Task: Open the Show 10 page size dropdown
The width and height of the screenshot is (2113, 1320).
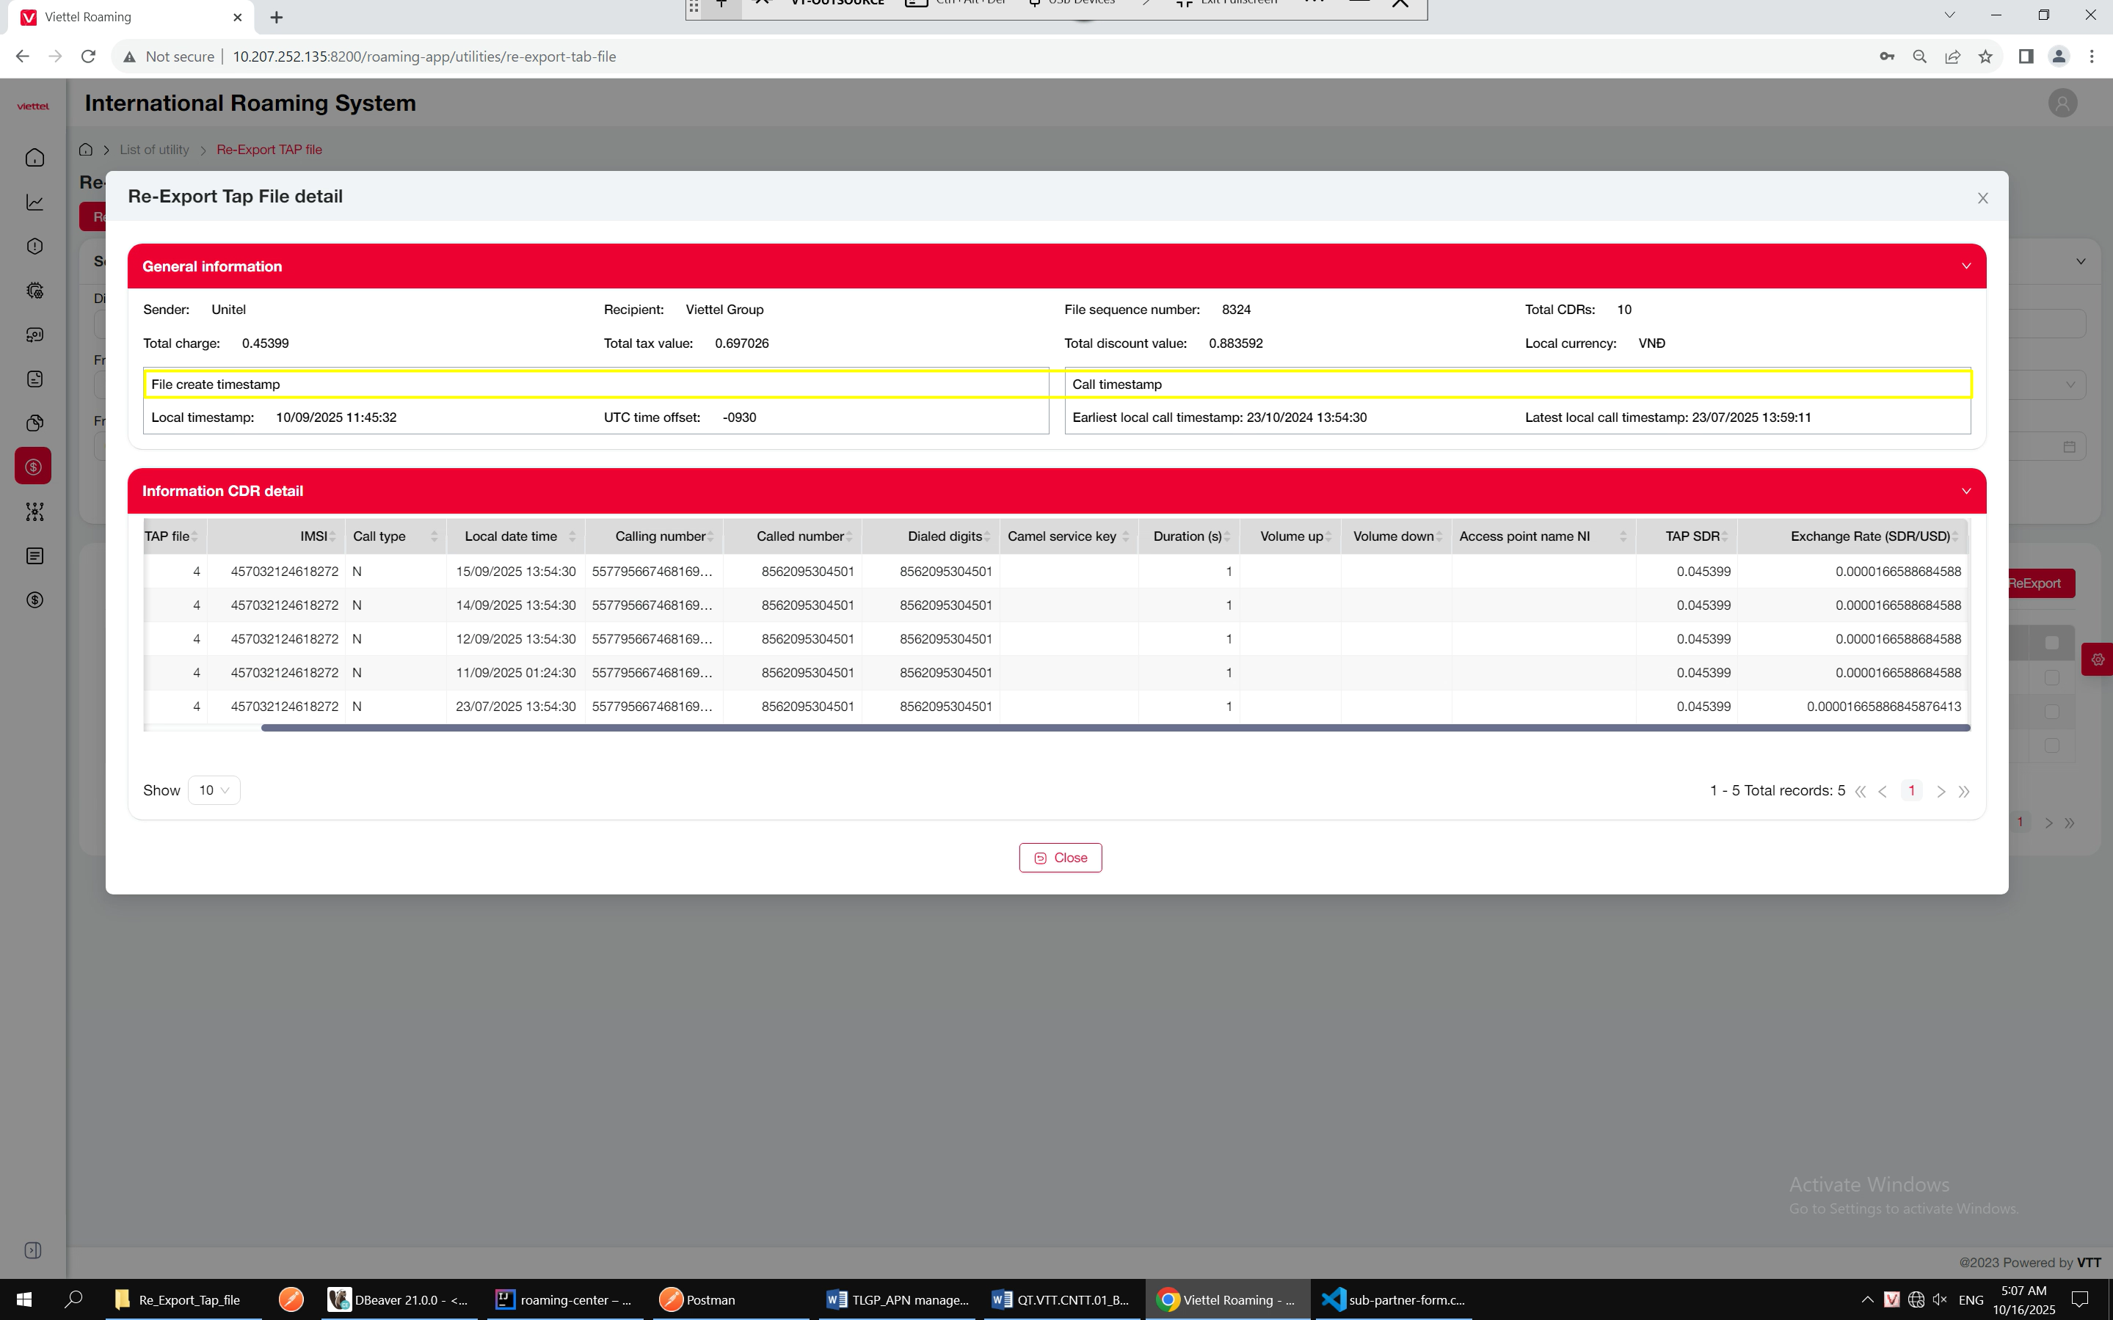Action: (214, 790)
